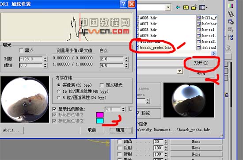
Task: Click the back arrow in file dialog
Action: coord(178,7)
